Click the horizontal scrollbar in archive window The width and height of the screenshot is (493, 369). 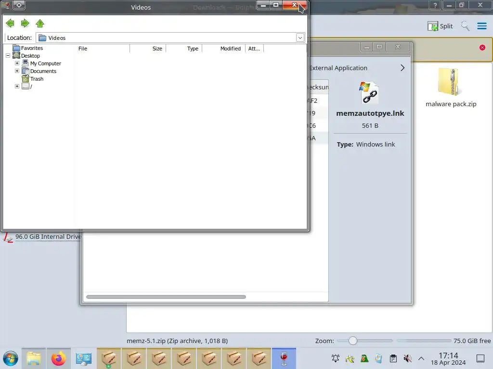click(166, 297)
